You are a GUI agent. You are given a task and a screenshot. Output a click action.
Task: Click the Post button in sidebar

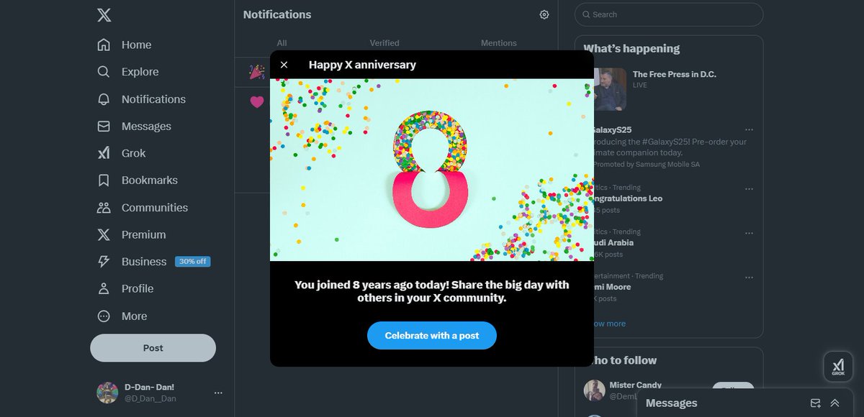tap(153, 348)
